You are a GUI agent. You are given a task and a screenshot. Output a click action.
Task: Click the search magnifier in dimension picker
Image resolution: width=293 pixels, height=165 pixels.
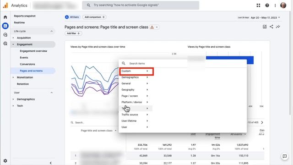[124, 63]
